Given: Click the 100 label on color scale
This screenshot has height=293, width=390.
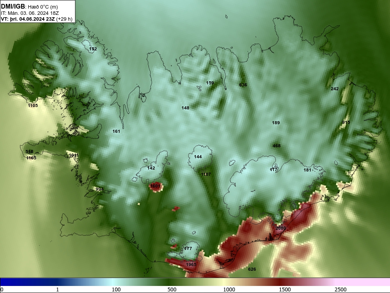Looking at the screenshot, I should [116, 289].
